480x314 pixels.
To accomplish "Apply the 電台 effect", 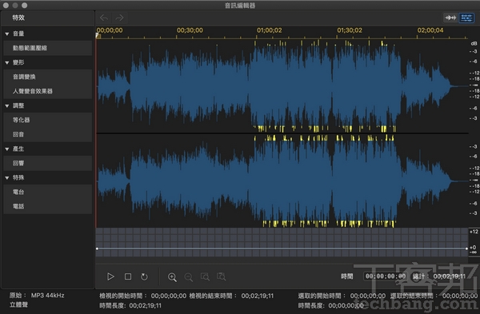I will (48, 192).
